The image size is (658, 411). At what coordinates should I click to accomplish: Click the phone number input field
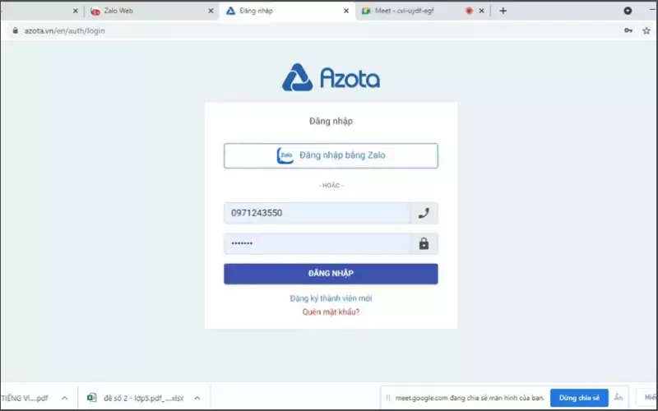[x=317, y=213]
